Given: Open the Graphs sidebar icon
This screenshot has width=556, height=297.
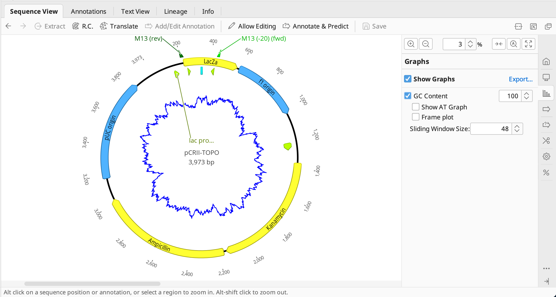Looking at the screenshot, I should [x=546, y=93].
